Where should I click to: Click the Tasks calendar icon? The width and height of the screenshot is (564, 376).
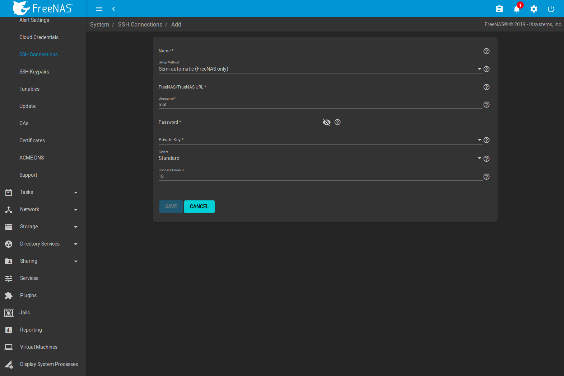[x=9, y=192]
